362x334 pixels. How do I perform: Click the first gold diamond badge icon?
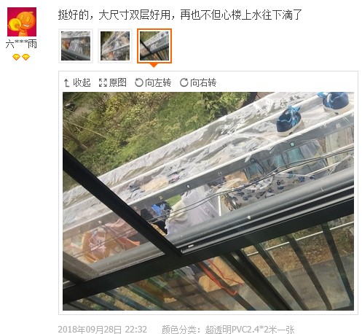click(16, 57)
